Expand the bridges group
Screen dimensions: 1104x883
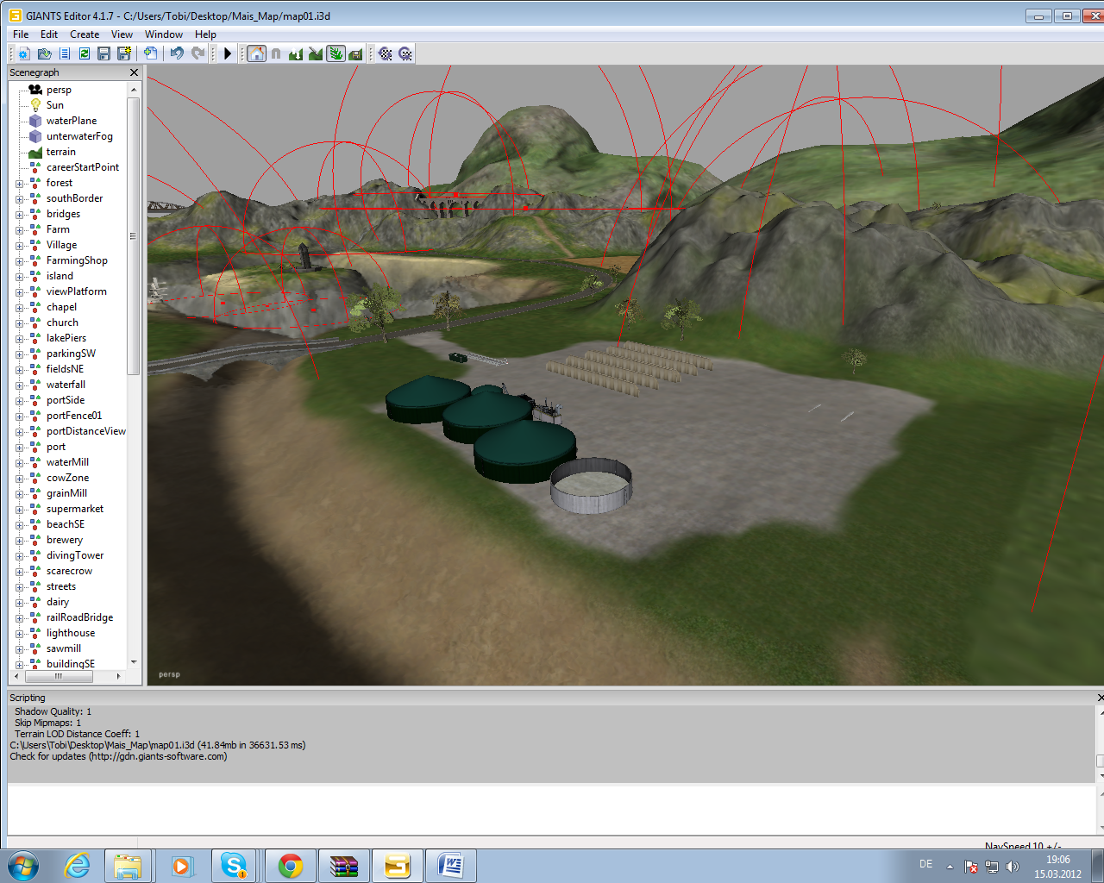pyautogui.click(x=19, y=215)
